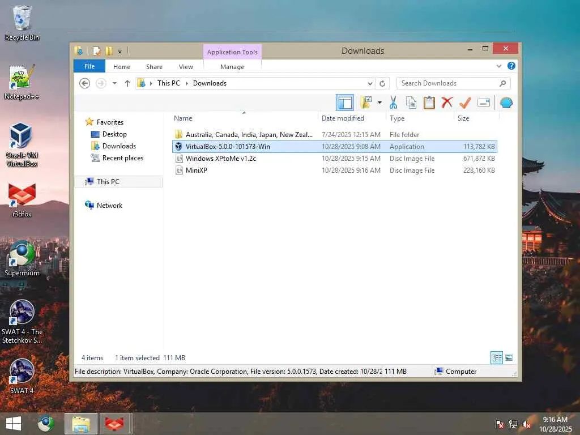This screenshot has height=435, width=580.
Task: Click the orange checkmark Properties icon
Action: (x=465, y=103)
